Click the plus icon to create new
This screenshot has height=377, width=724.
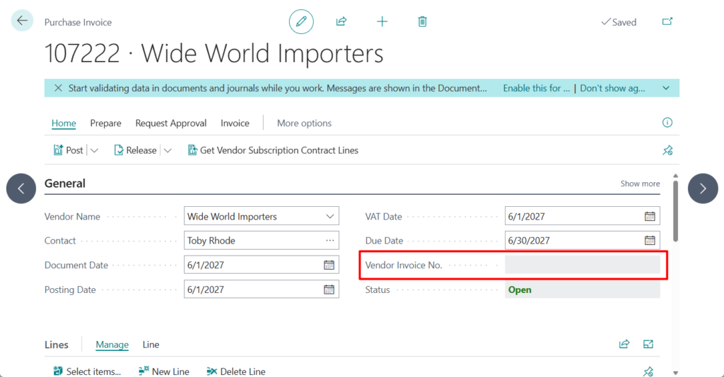pyautogui.click(x=382, y=22)
